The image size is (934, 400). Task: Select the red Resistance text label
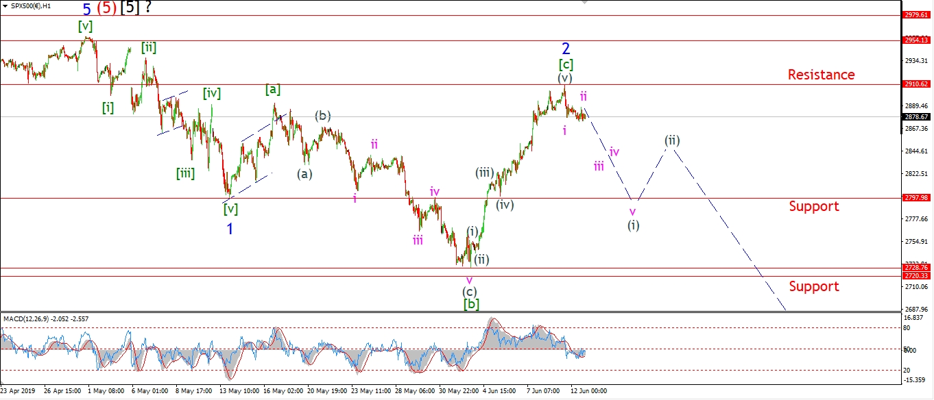[821, 75]
